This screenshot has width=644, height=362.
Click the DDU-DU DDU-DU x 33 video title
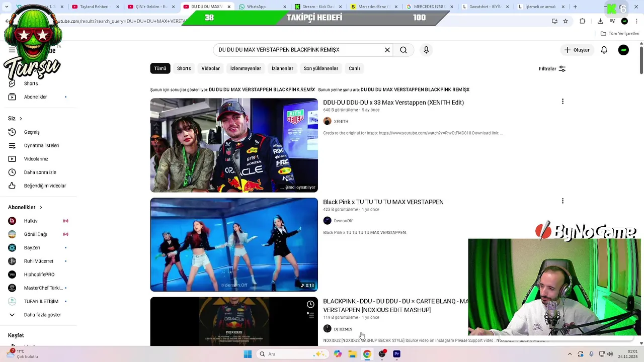click(x=393, y=103)
